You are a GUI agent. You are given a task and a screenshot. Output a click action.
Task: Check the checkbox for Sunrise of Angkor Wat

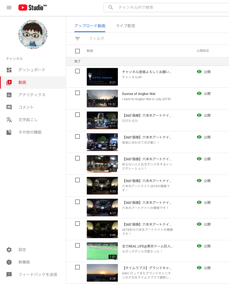[77, 93]
